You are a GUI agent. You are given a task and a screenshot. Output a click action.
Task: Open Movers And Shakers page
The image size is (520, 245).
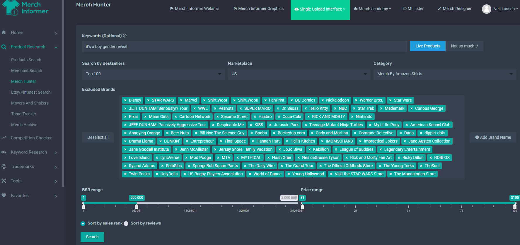pyautogui.click(x=30, y=103)
